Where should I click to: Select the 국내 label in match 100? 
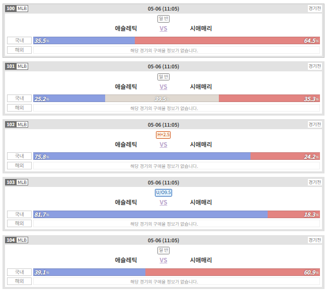pyautogui.click(x=19, y=41)
